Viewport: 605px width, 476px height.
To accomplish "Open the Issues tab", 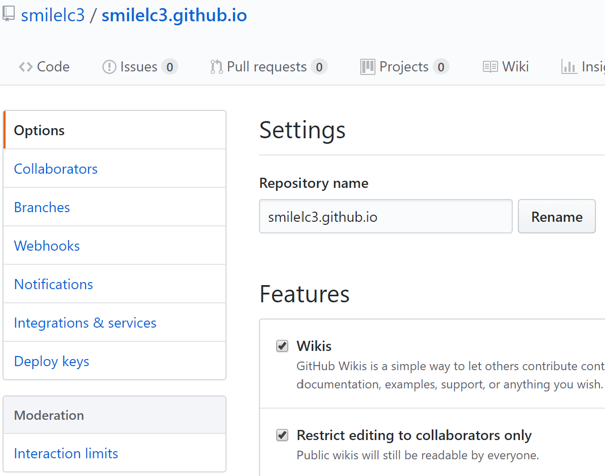I will [x=140, y=67].
